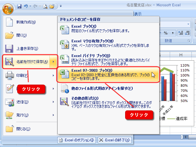Click the checklist pencil prepare icon
Viewport: 196px width, 147px height.
pos(10,88)
